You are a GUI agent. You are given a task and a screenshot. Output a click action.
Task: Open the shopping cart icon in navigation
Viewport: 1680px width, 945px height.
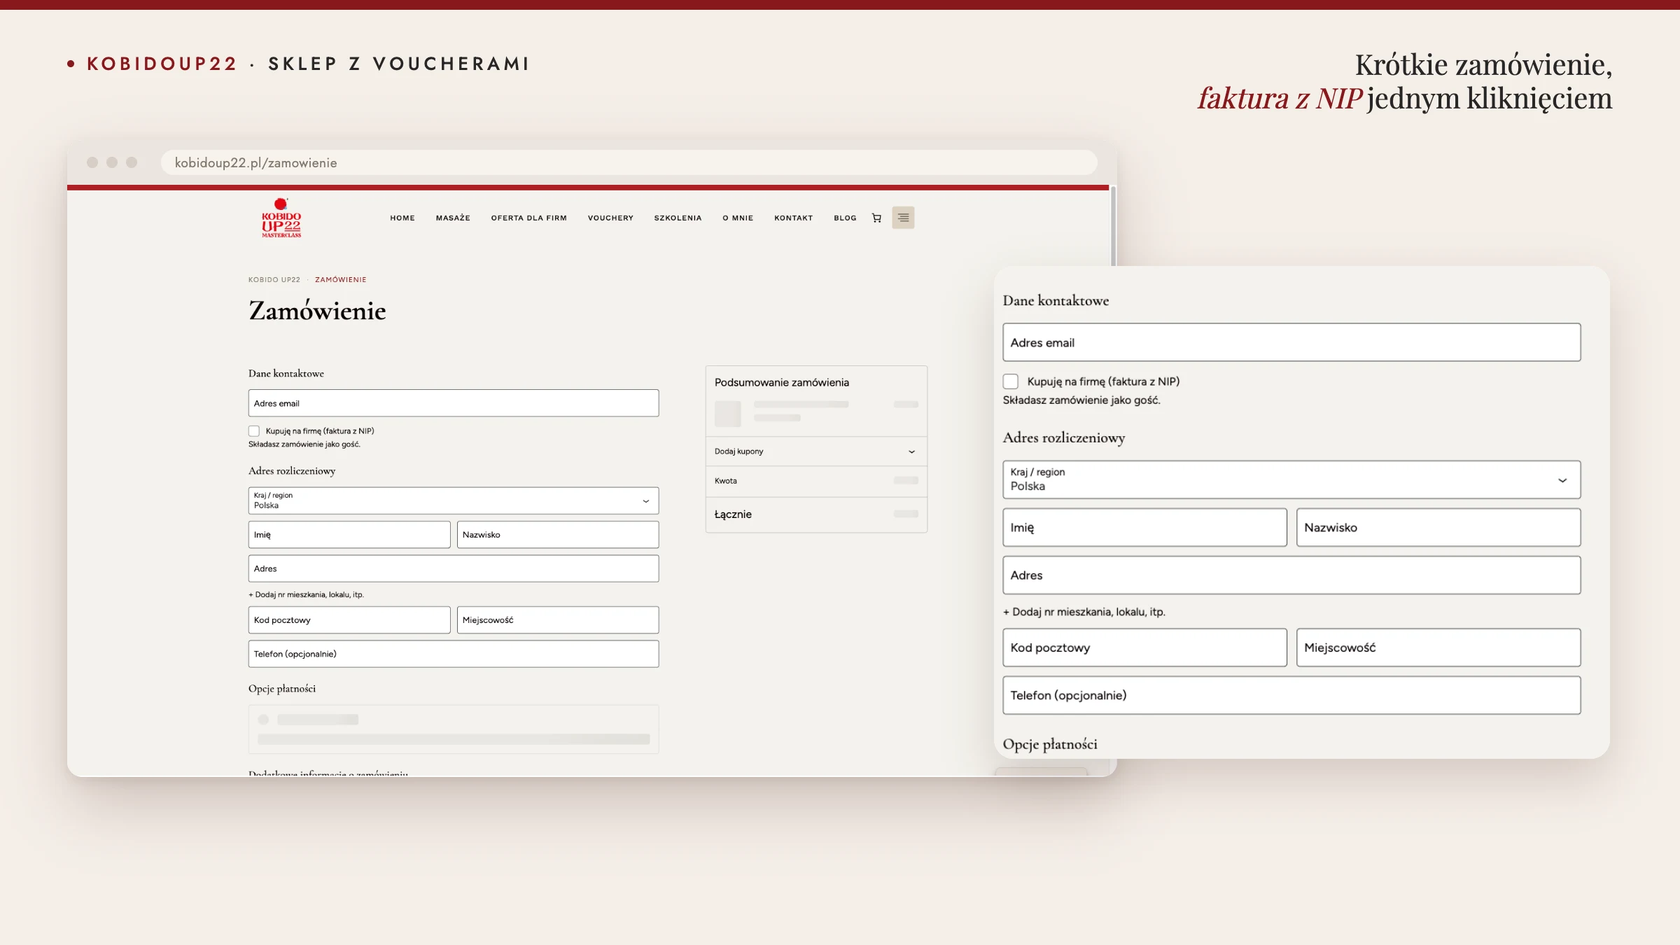(x=876, y=218)
